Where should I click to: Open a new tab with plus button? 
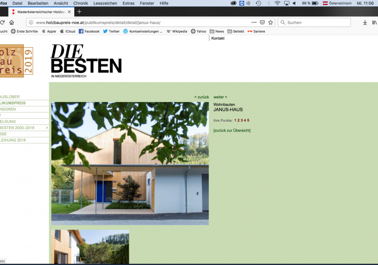(x=80, y=12)
